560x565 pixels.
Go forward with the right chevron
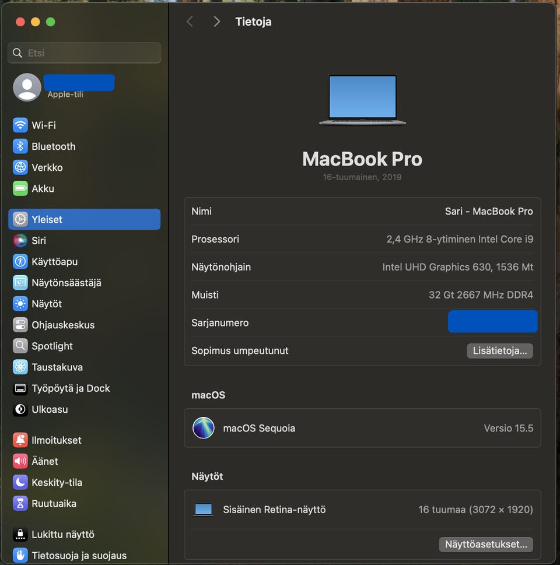(x=216, y=22)
